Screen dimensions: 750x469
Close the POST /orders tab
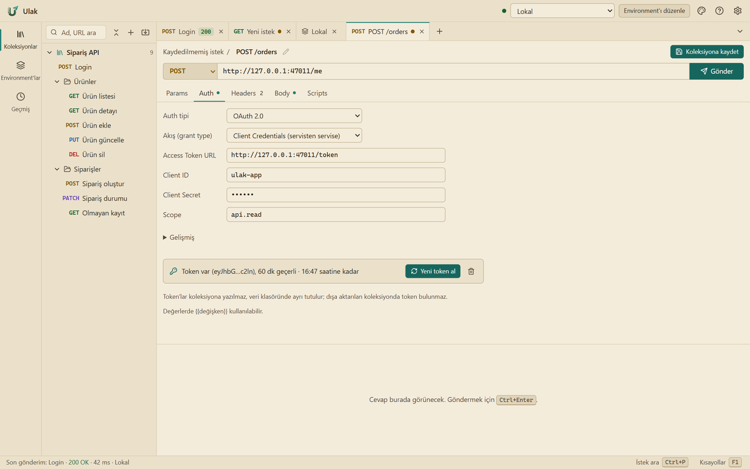point(422,32)
